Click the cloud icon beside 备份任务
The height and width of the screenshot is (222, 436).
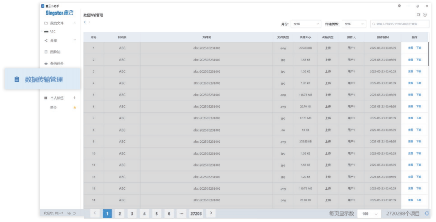[46, 63]
